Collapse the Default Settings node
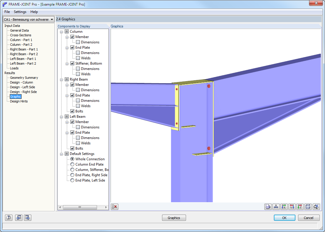 click(x=61, y=154)
